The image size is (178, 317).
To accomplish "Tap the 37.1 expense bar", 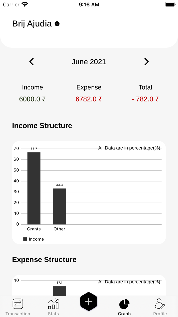I will click(x=59, y=291).
